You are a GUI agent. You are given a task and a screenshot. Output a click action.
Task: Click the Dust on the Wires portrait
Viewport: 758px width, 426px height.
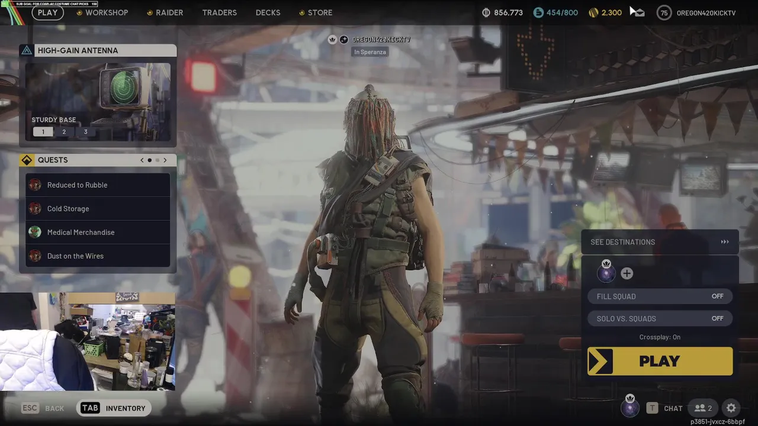tap(35, 256)
